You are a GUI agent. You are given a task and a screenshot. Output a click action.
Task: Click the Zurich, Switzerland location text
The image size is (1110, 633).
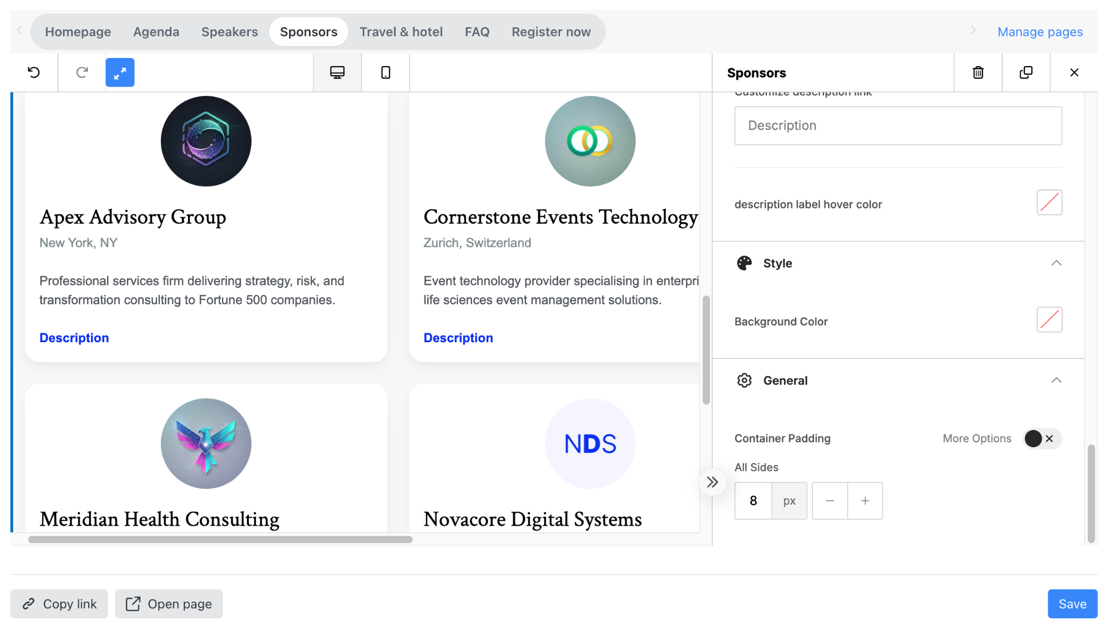(x=477, y=243)
